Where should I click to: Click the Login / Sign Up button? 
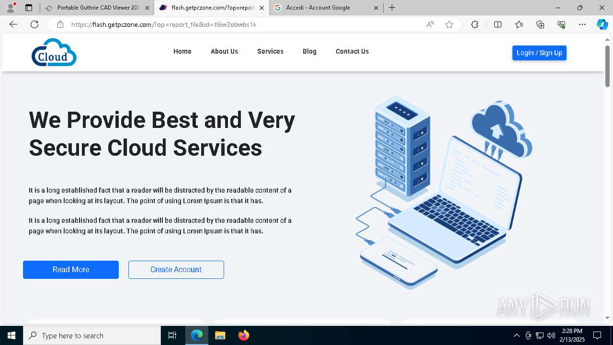coord(539,53)
